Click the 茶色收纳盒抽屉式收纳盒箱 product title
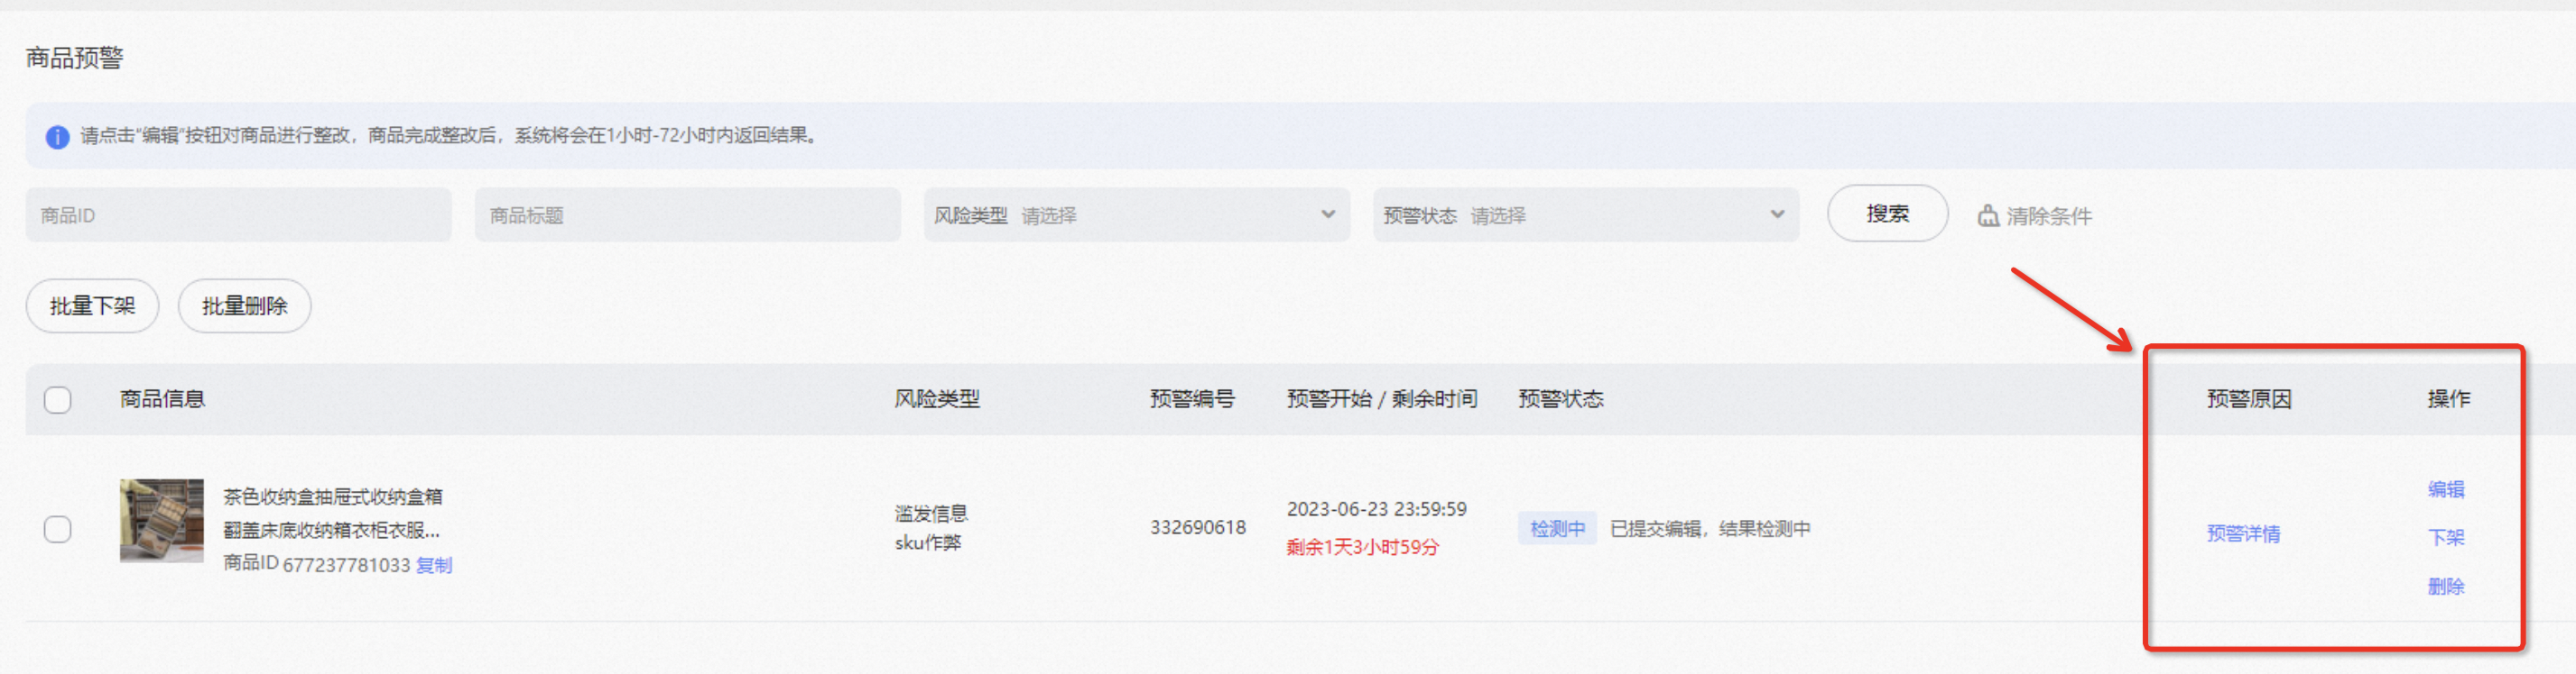 [x=332, y=496]
